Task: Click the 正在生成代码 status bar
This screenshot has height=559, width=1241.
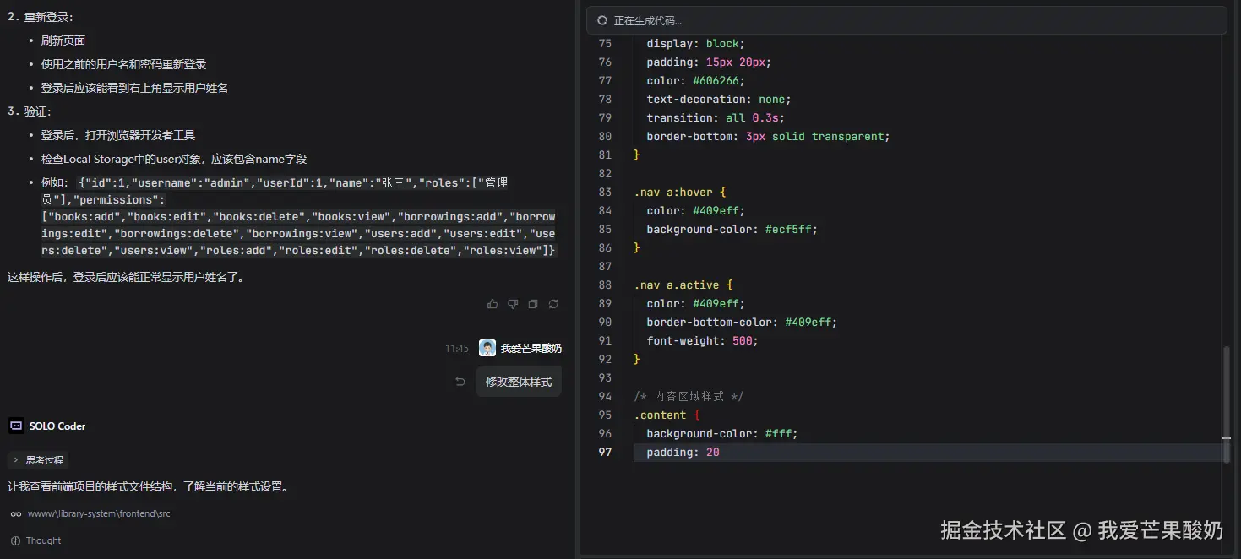Action: [x=906, y=20]
